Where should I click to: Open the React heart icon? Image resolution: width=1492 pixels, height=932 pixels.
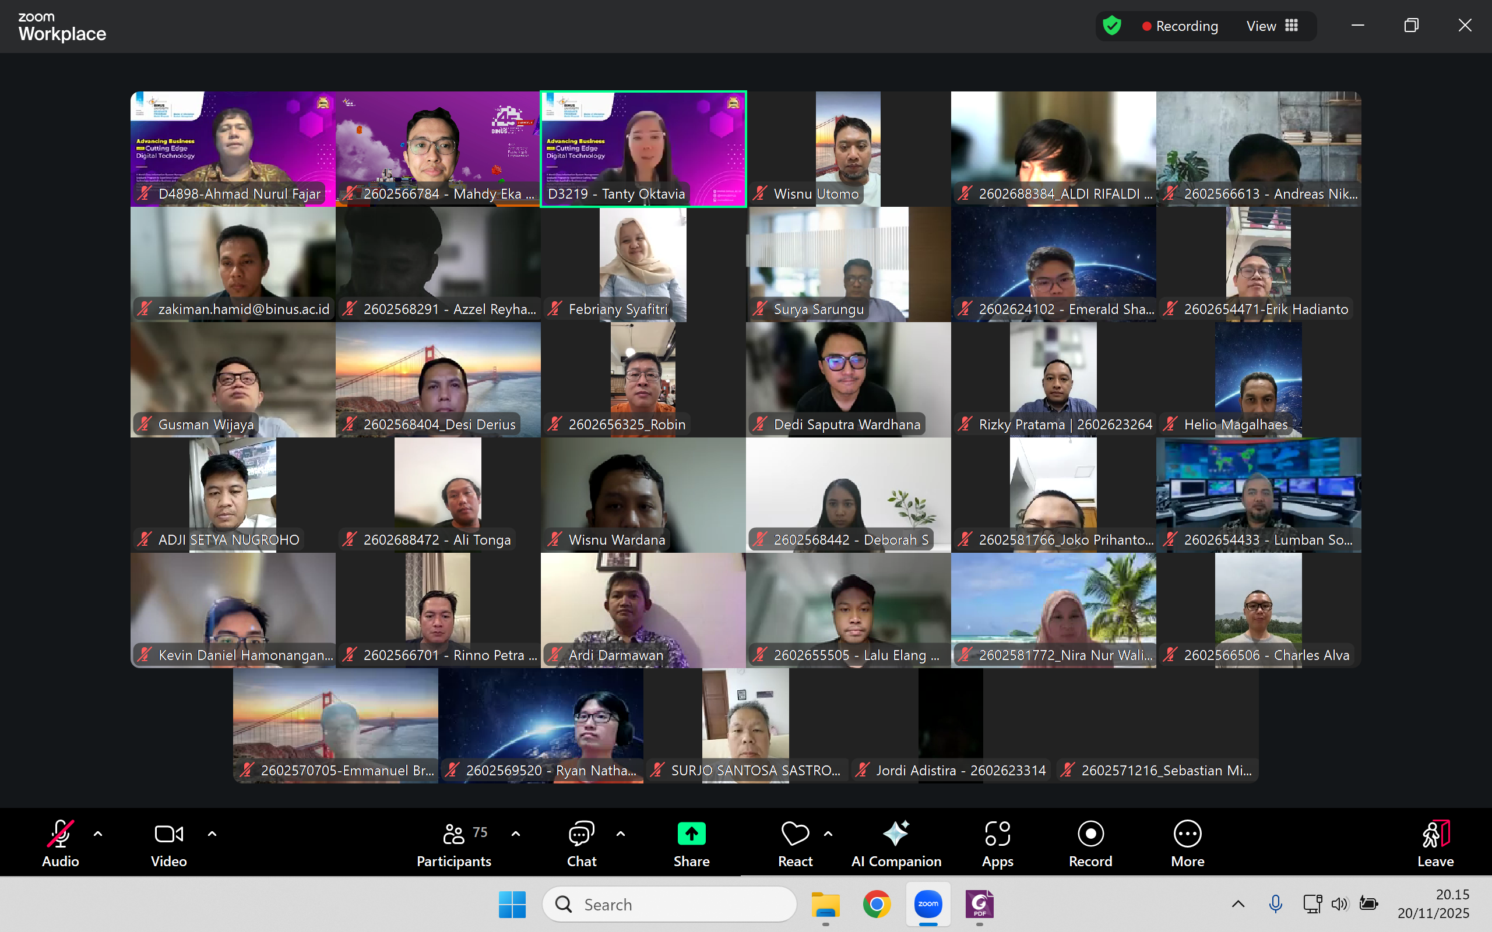tap(795, 834)
